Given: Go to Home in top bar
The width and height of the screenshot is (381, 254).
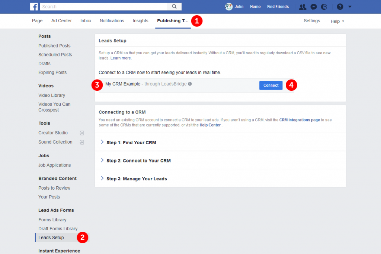Looking at the screenshot, I should pyautogui.click(x=255, y=7).
